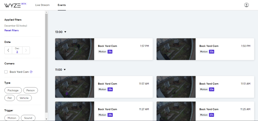Toggle the Person type filter

pyautogui.click(x=30, y=90)
